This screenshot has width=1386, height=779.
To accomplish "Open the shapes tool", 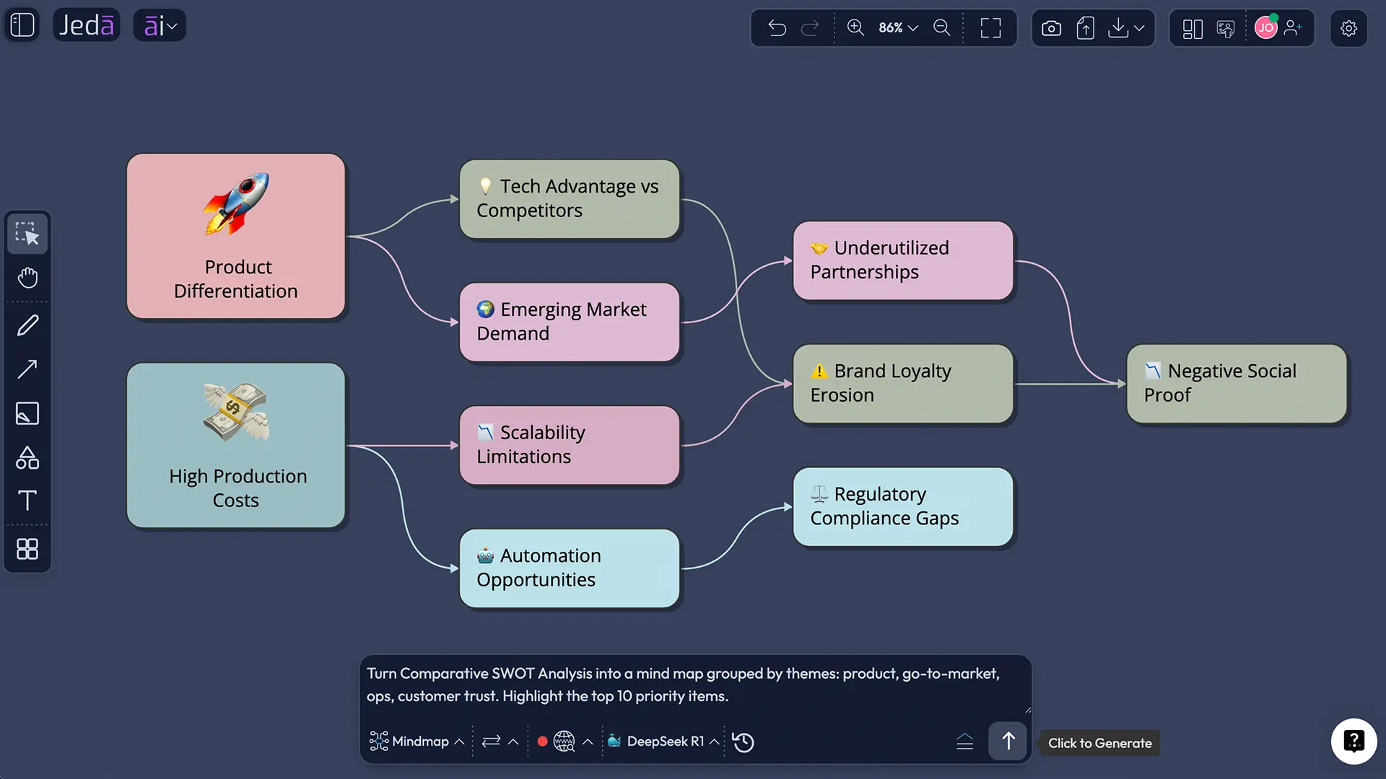I will point(27,457).
